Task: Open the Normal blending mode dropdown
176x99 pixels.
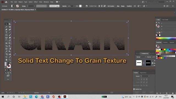Action: (x=141, y=57)
